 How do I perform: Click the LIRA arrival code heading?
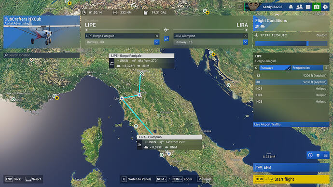[242, 25]
